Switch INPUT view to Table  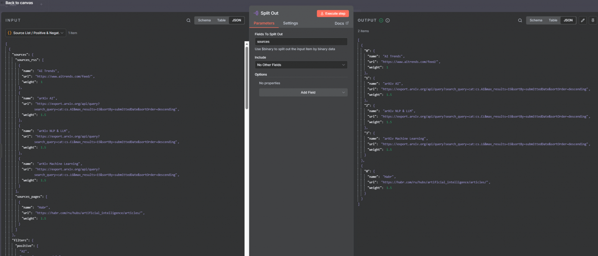pos(221,20)
